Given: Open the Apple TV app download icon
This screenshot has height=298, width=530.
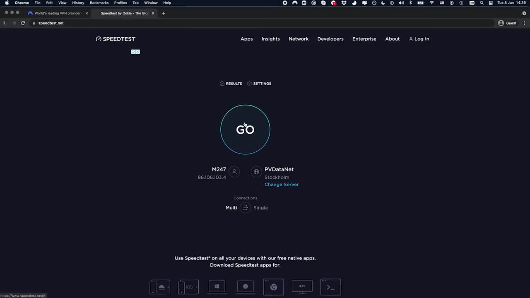Looking at the screenshot, I should coord(302,286).
